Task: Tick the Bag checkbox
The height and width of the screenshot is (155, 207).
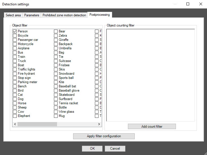Action: click(x=56, y=52)
